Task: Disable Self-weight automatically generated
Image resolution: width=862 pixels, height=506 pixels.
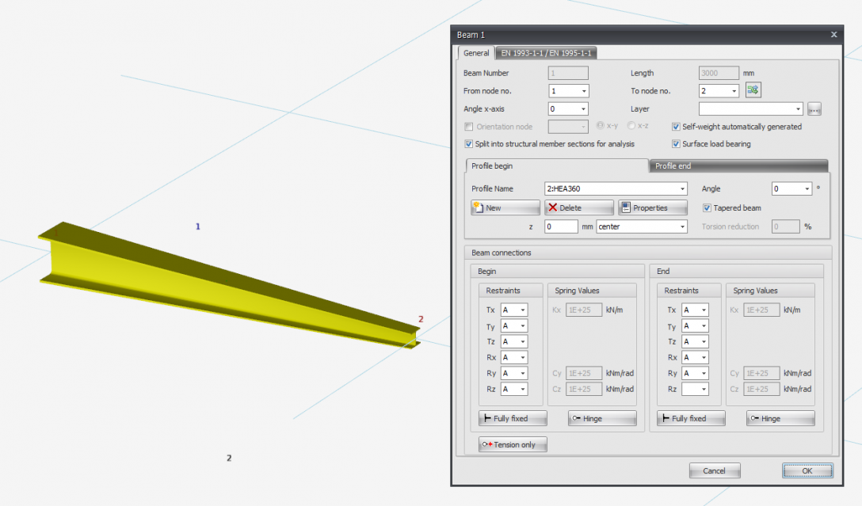Action: click(677, 126)
